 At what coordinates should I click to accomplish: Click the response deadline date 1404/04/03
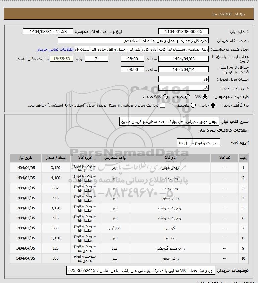pyautogui.click(x=183, y=59)
